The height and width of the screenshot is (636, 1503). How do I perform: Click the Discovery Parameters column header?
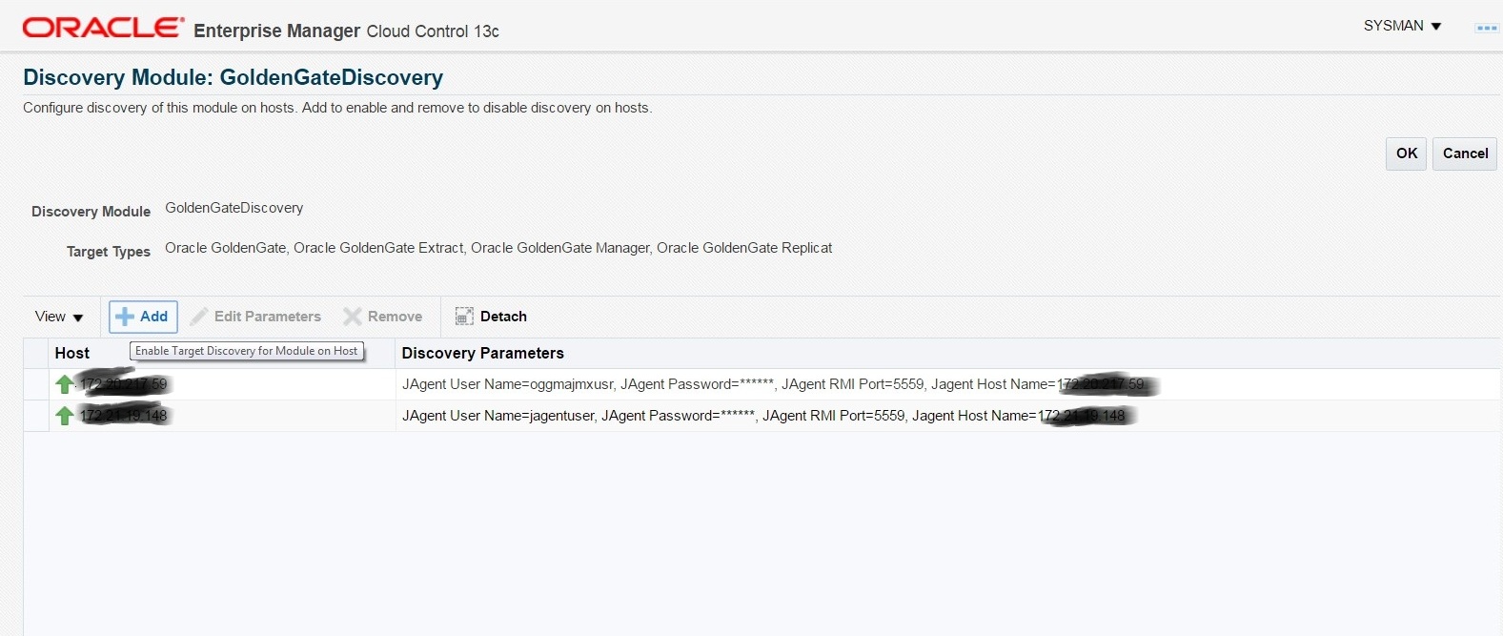483,353
